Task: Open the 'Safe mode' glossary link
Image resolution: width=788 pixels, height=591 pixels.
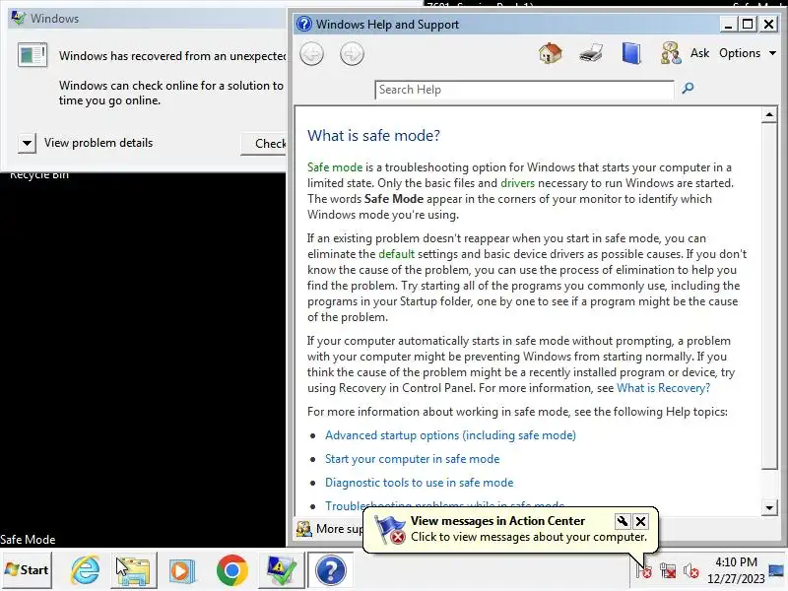Action: pos(335,167)
